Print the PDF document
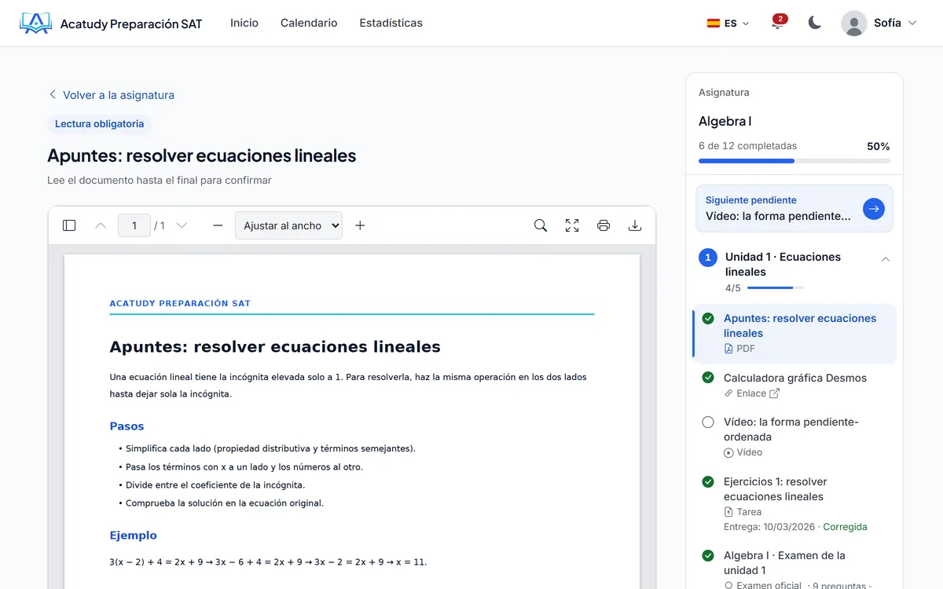Screen dimensions: 943x589 [604, 225]
